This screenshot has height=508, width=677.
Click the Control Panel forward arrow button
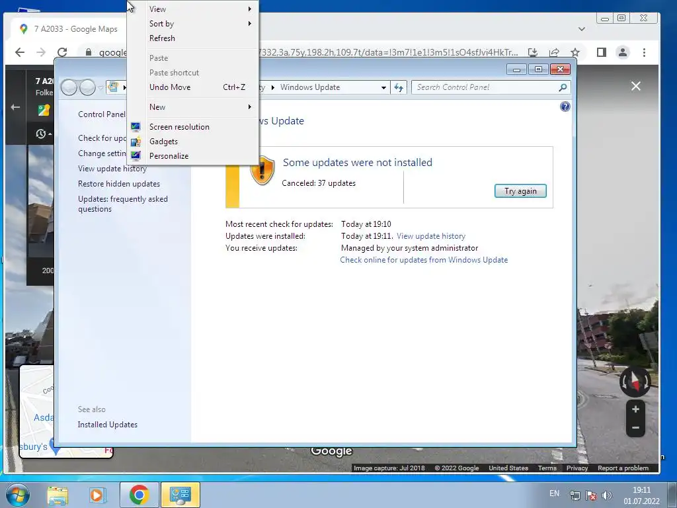point(88,88)
